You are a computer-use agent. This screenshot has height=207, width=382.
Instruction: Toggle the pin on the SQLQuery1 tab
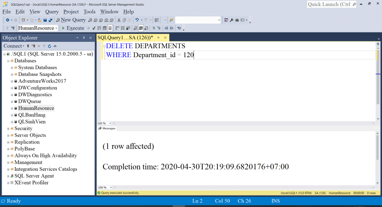tap(158, 37)
